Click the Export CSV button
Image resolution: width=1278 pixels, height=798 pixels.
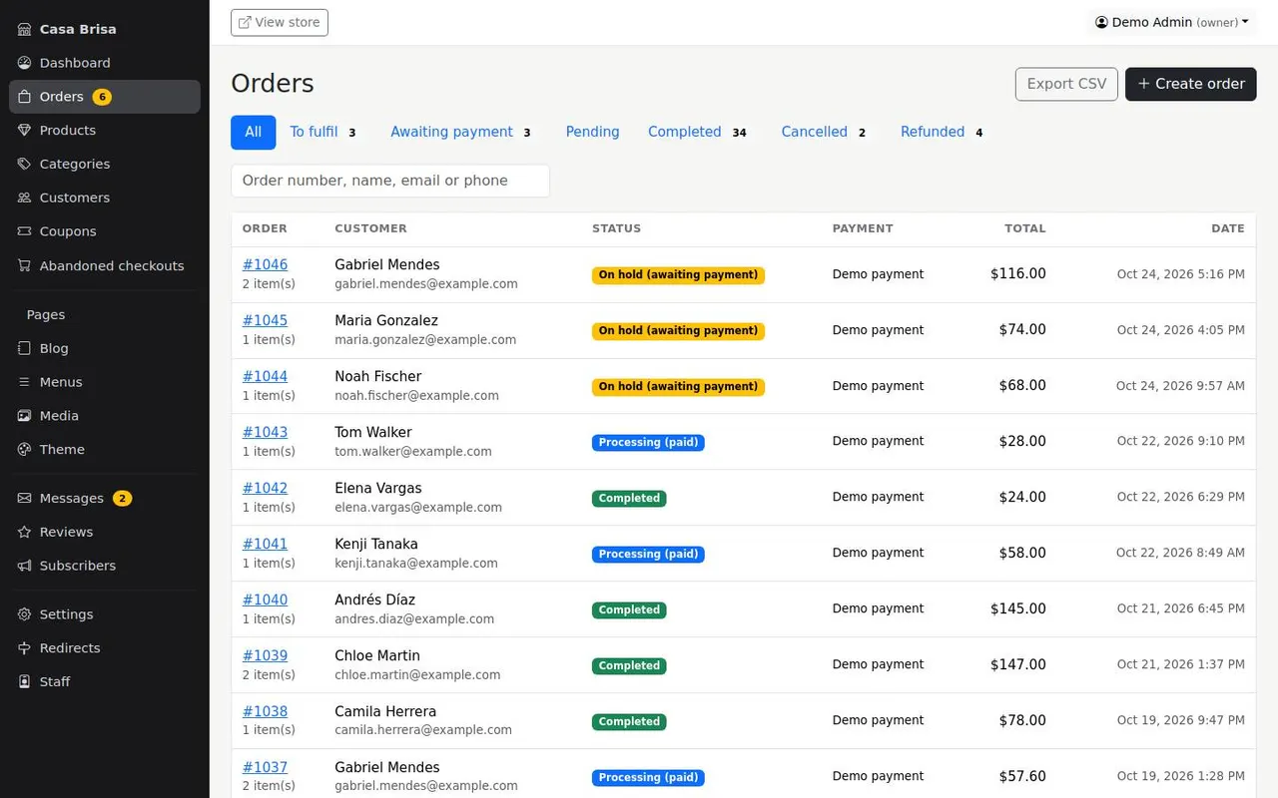tap(1066, 84)
